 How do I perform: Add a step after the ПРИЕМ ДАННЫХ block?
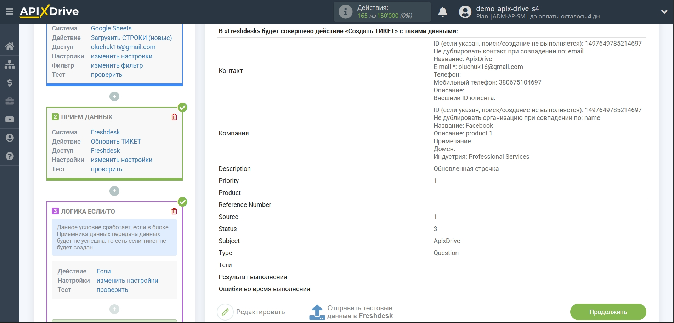point(114,191)
